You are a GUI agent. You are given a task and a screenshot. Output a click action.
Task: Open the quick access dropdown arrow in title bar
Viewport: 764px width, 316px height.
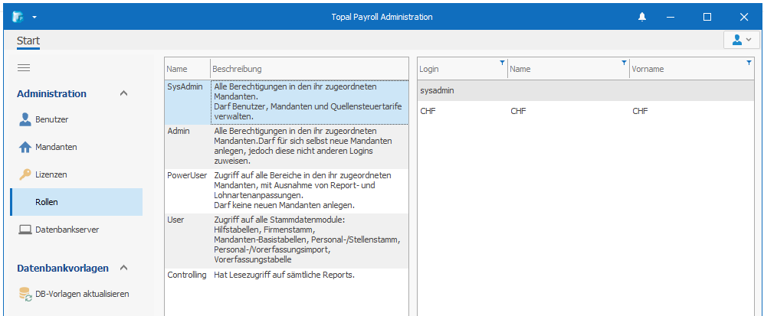tap(34, 17)
